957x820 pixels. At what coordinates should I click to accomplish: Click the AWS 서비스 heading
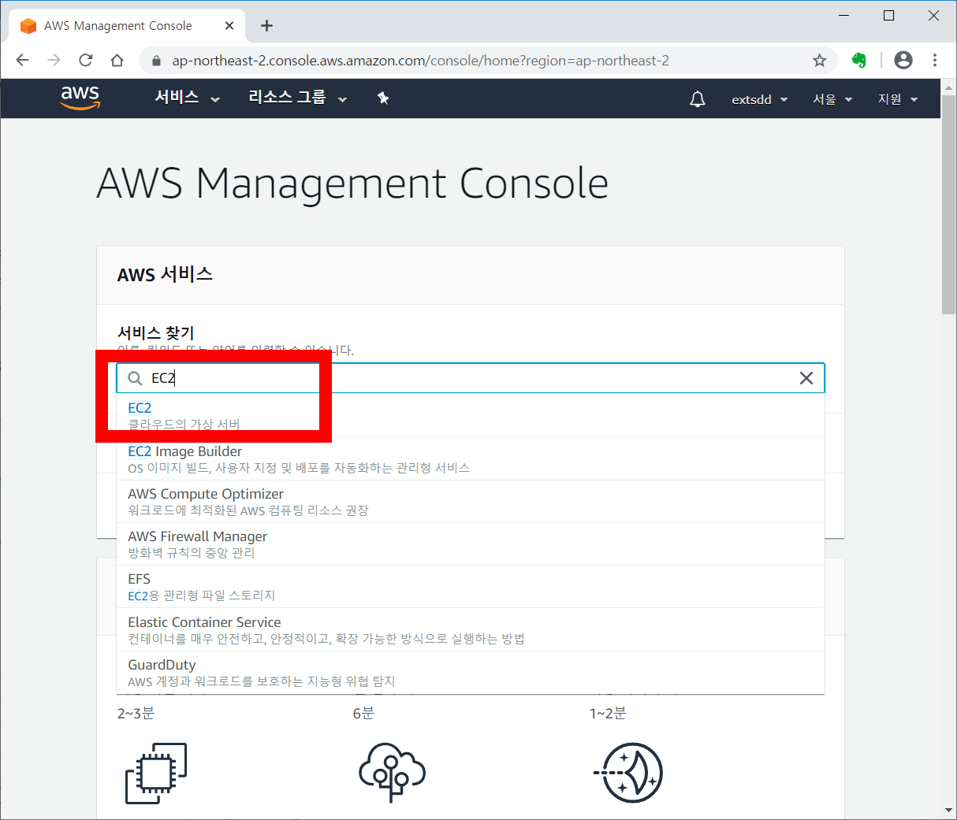pyautogui.click(x=165, y=274)
